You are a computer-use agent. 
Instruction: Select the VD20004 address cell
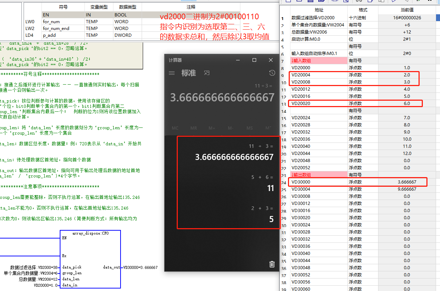[x=319, y=75]
